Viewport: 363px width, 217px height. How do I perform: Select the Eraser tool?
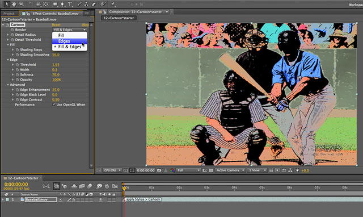point(94,4)
